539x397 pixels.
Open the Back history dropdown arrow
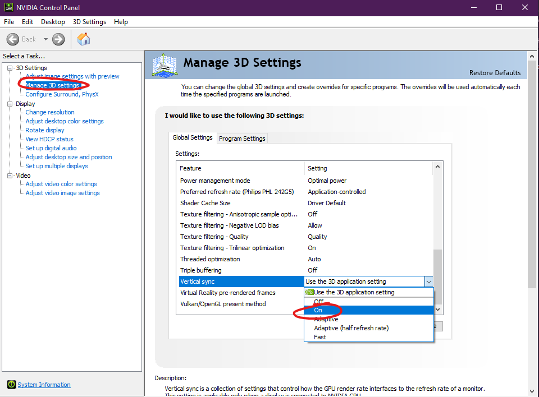[x=45, y=39]
